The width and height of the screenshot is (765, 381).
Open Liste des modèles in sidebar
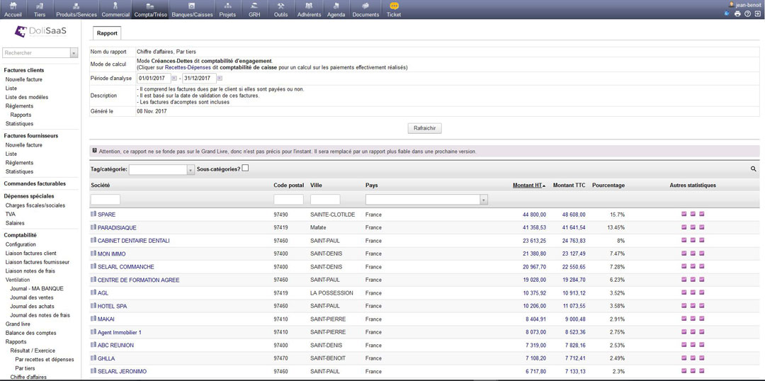[x=27, y=97]
